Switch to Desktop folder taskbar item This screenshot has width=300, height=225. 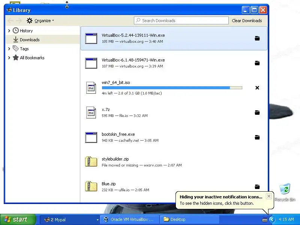[189, 219]
